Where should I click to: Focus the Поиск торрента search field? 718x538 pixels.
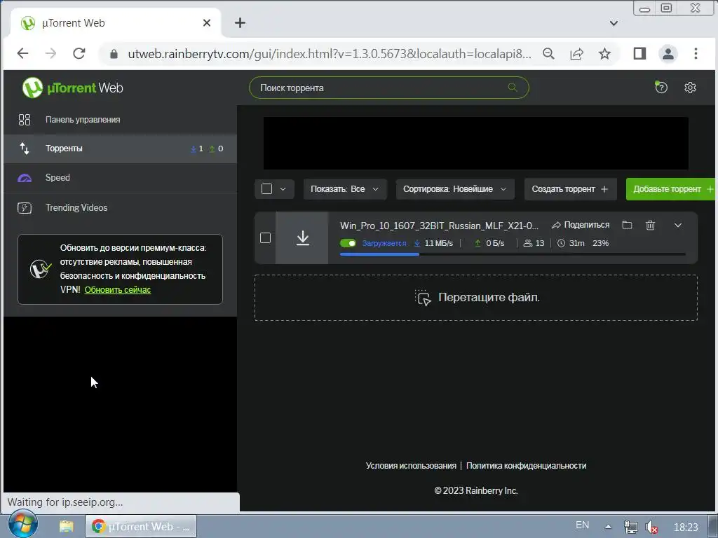click(388, 88)
